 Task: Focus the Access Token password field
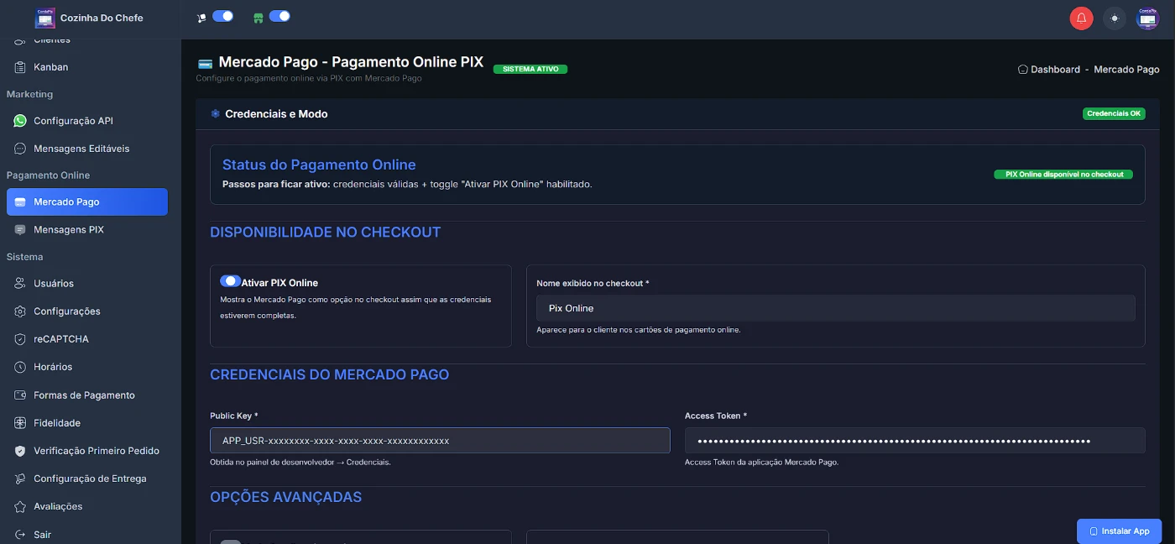click(915, 441)
